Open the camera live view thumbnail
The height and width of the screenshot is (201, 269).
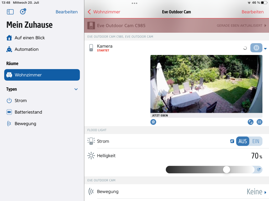[x=206, y=84]
